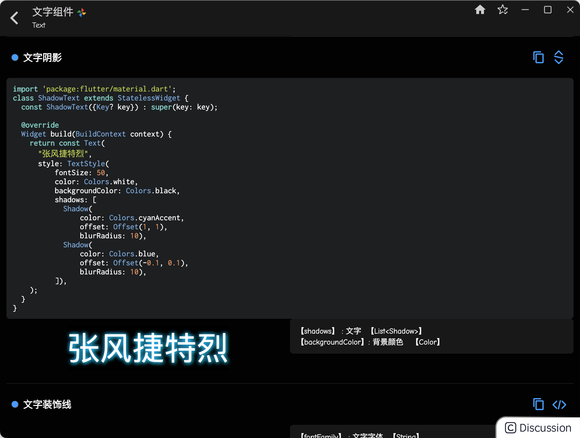Screen dimensions: 580x438
Task: Favorite this widget with star icon
Action: pyautogui.click(x=503, y=10)
